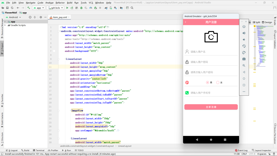Screen dimensions: 277x156
Task: Tap the 立即注册 register button
Action: coord(211,107)
